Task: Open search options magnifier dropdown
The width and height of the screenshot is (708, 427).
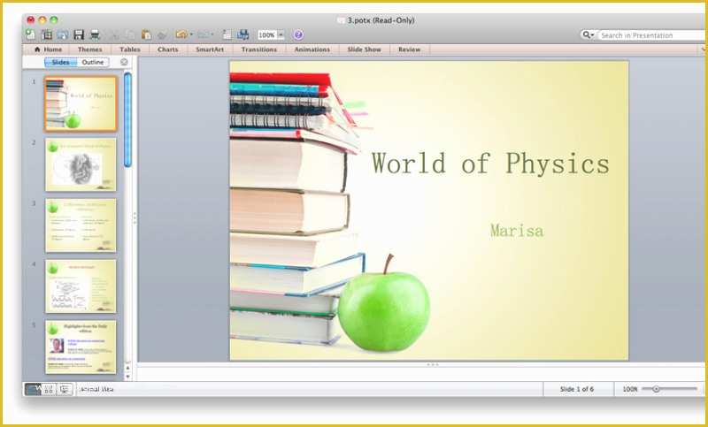Action: pyautogui.click(x=589, y=34)
